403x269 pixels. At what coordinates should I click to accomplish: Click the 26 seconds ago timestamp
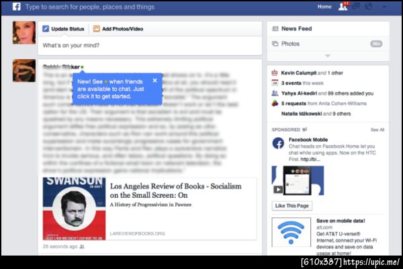(x=60, y=247)
